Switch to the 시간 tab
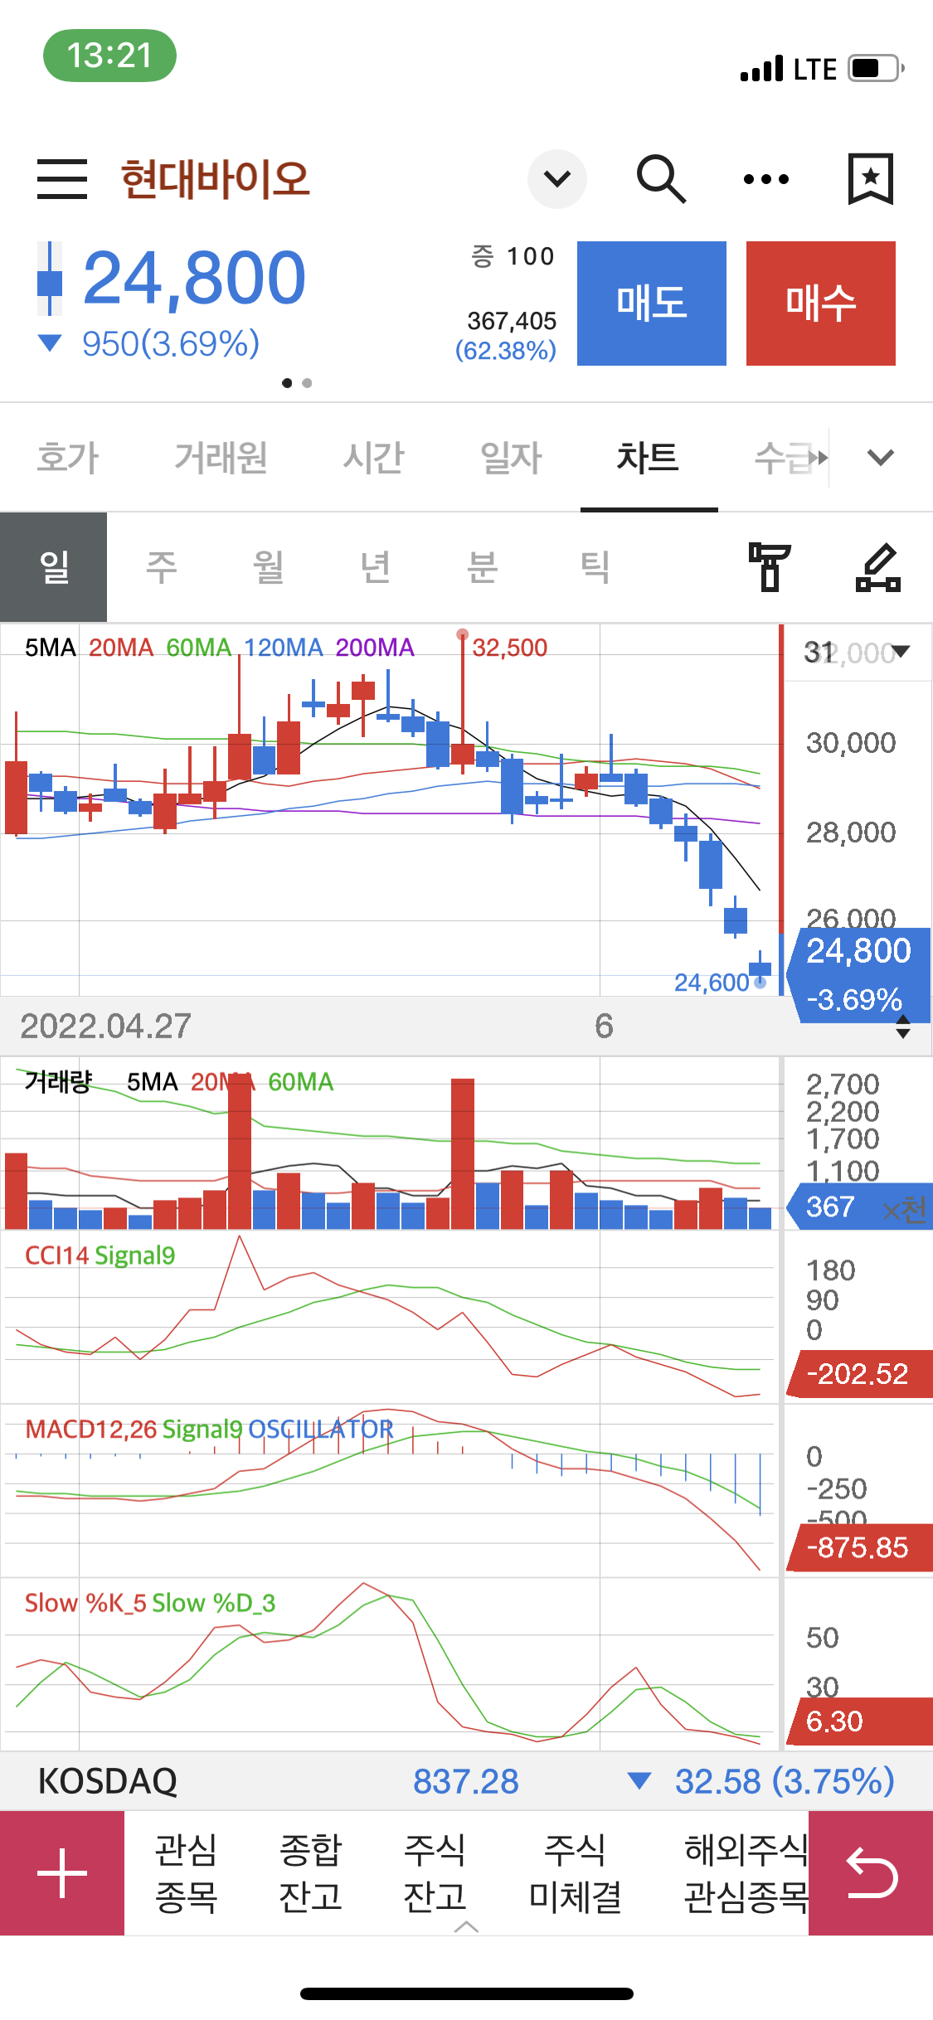This screenshot has height=2020, width=933. [x=373, y=458]
